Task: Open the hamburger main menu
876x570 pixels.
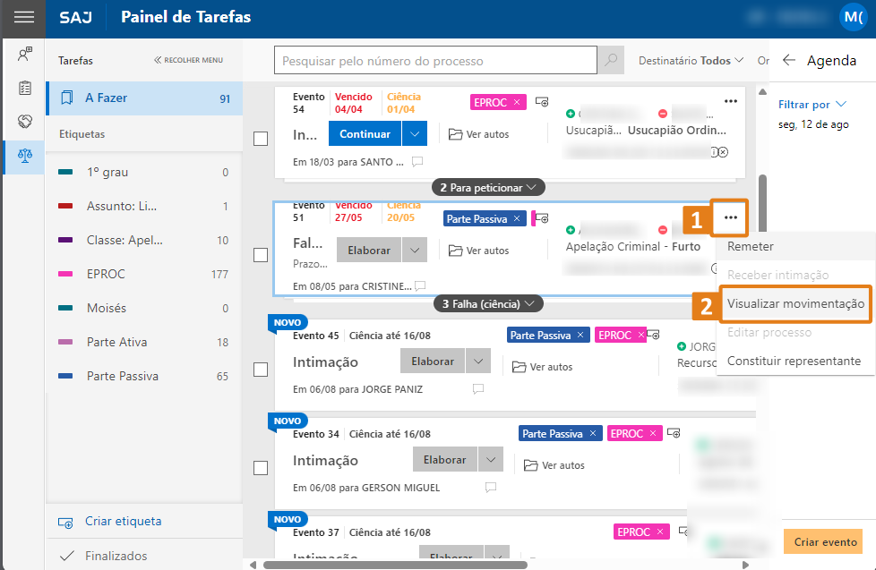Action: point(24,17)
